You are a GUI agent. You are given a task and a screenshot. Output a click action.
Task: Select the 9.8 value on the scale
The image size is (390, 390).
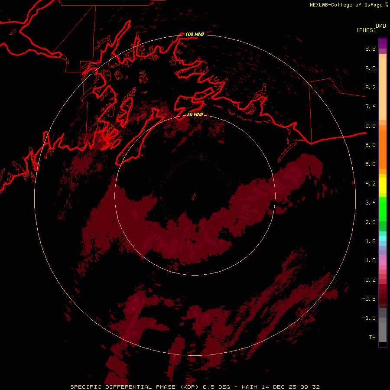pyautogui.click(x=370, y=49)
